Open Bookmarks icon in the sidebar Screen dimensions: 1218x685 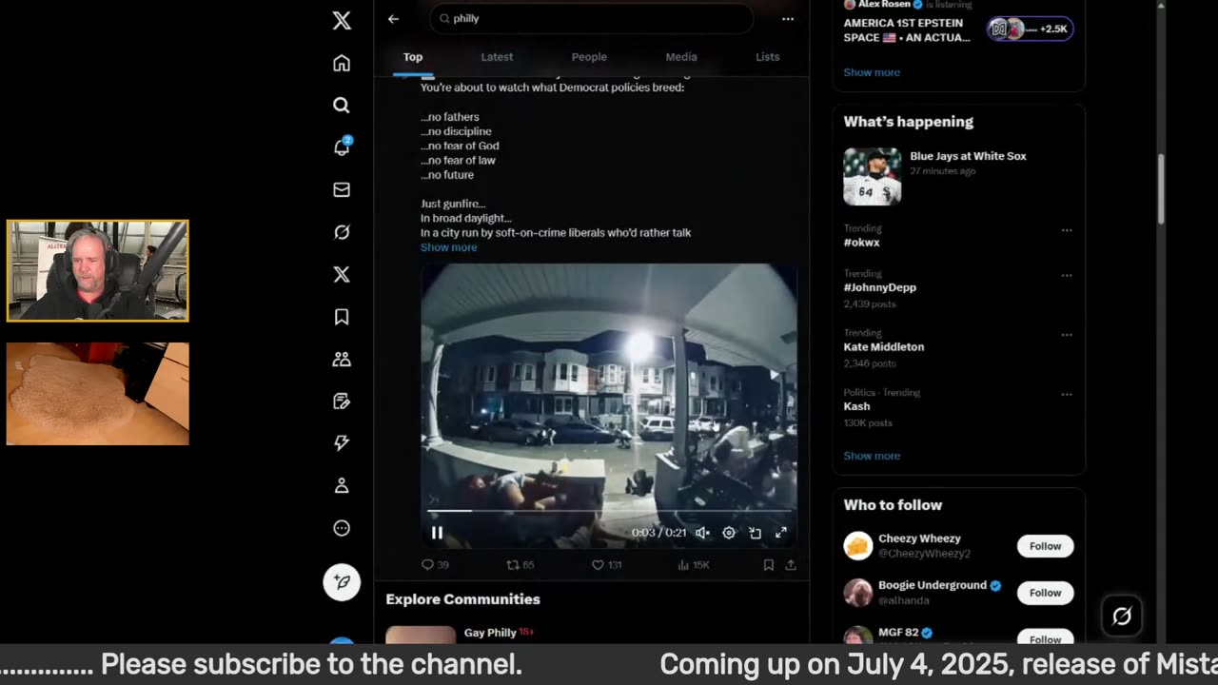tap(342, 317)
